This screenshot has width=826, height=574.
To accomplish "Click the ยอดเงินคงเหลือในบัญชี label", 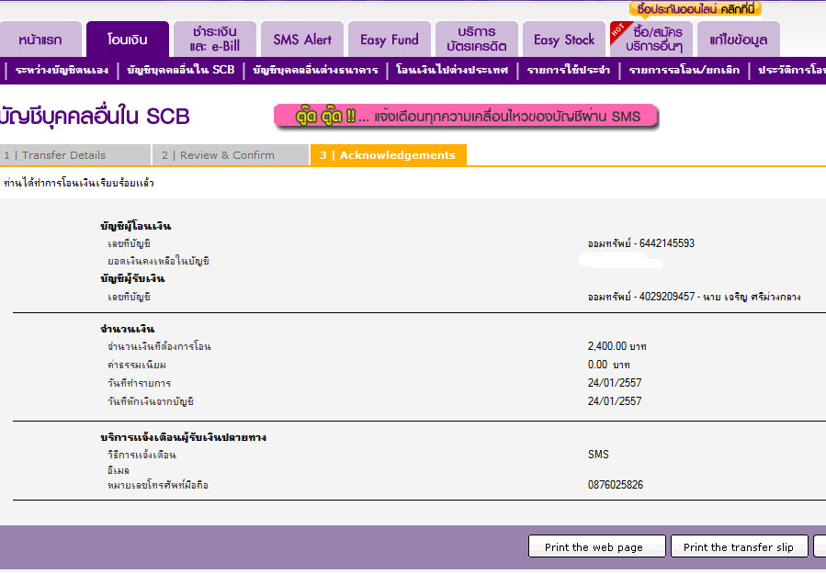I will tap(158, 261).
